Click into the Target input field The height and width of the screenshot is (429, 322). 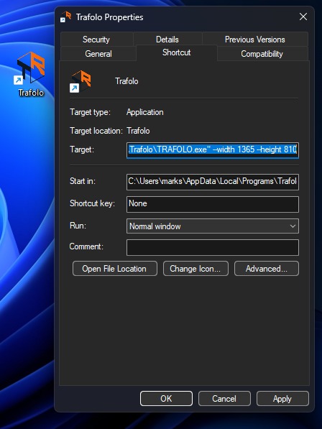click(213, 150)
